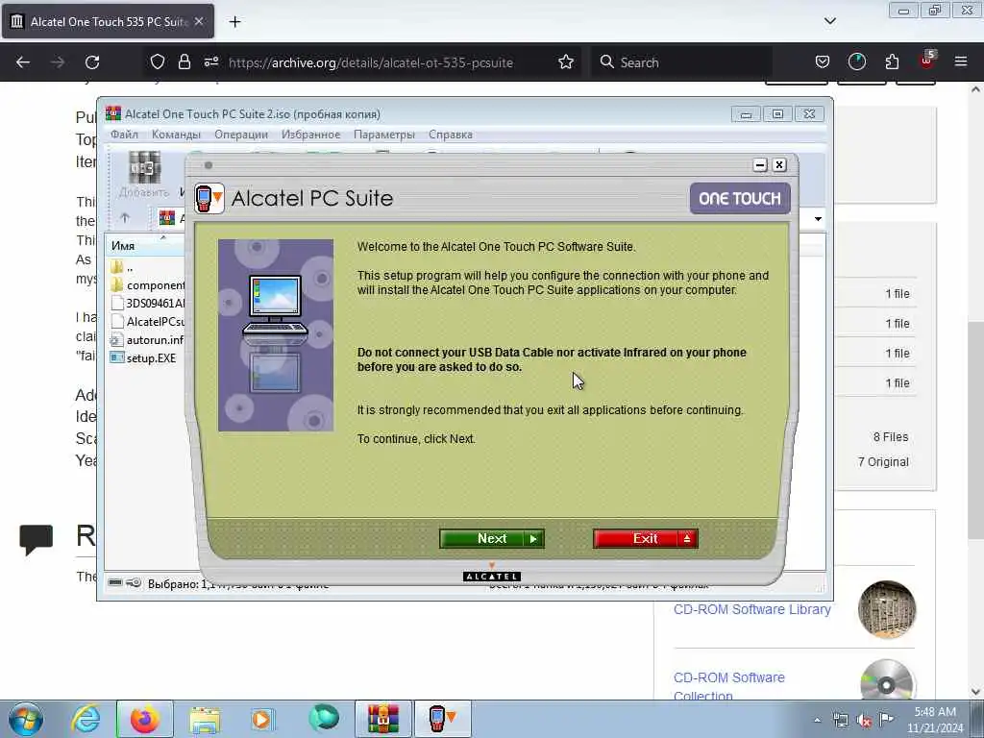The image size is (984, 738).
Task: Click the uBlock extension icon with badge
Action: pyautogui.click(x=927, y=61)
